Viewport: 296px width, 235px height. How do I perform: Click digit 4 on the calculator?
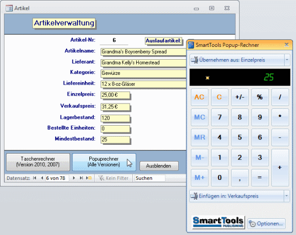[x=220, y=137]
